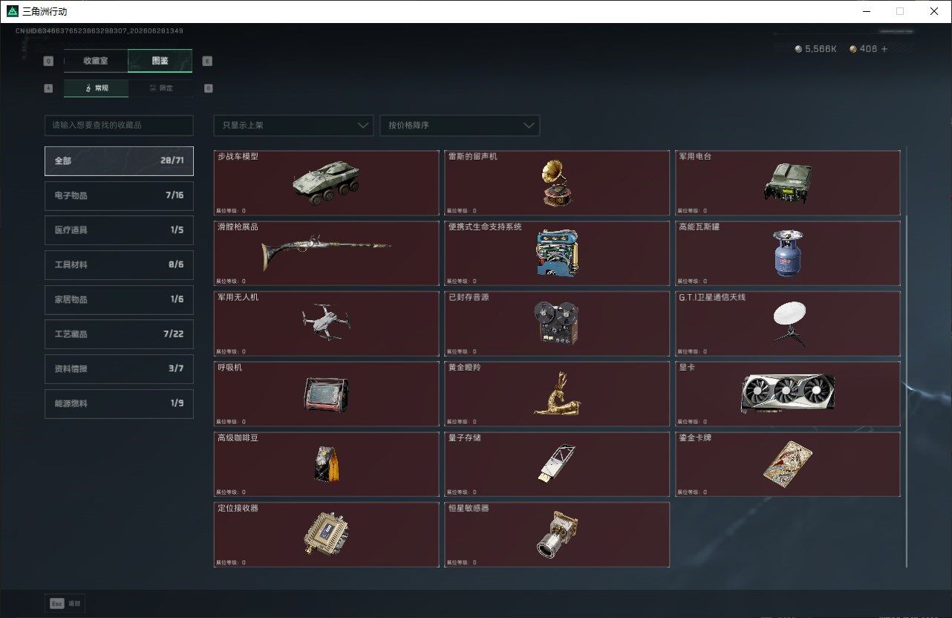This screenshot has height=618, width=952.
Task: Select the 便携式生命支持系统 life support icon
Action: 557,253
